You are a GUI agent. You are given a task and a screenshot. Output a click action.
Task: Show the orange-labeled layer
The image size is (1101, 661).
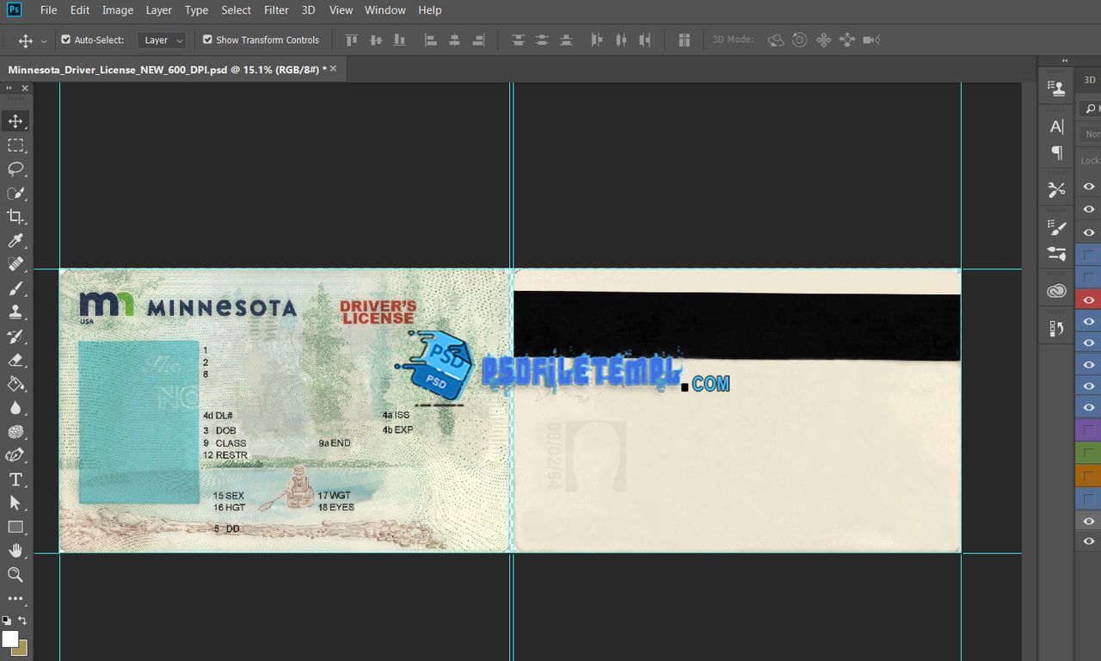[1089, 475]
